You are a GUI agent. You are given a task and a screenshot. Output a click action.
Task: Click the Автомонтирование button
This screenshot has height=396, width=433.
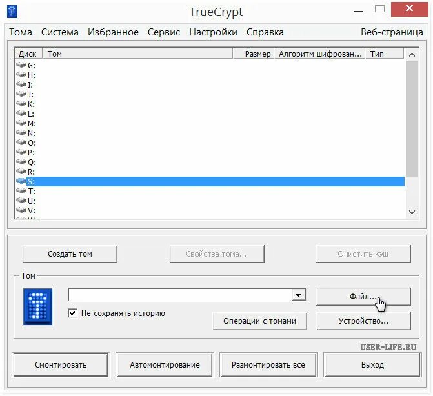[165, 365]
